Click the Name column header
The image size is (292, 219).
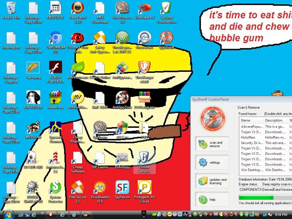[251, 120]
